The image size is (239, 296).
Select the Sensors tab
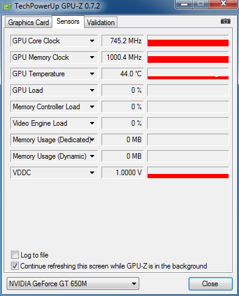pos(68,21)
